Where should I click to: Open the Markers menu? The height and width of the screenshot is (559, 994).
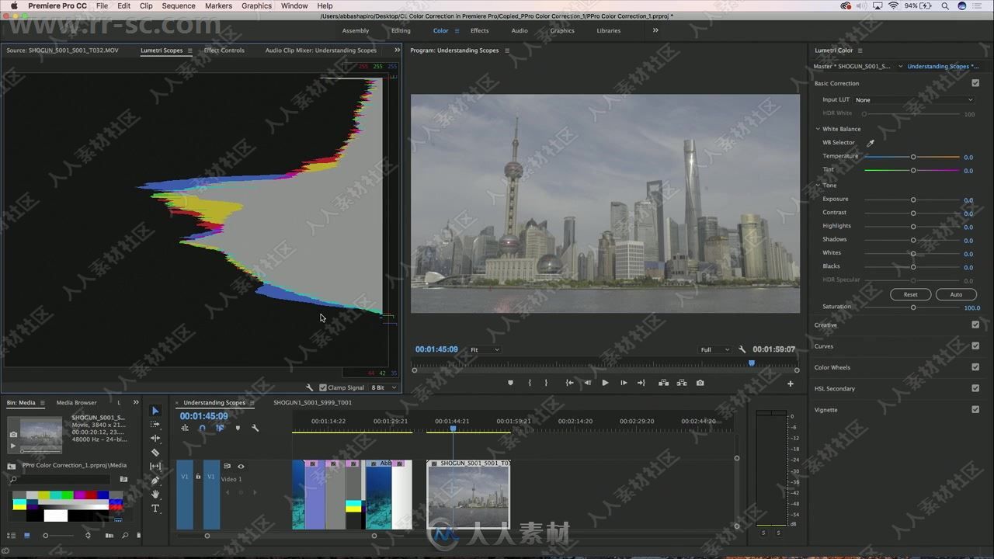(x=218, y=5)
